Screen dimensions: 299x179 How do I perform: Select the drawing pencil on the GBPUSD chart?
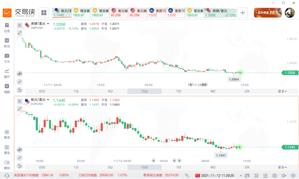pos(19,82)
